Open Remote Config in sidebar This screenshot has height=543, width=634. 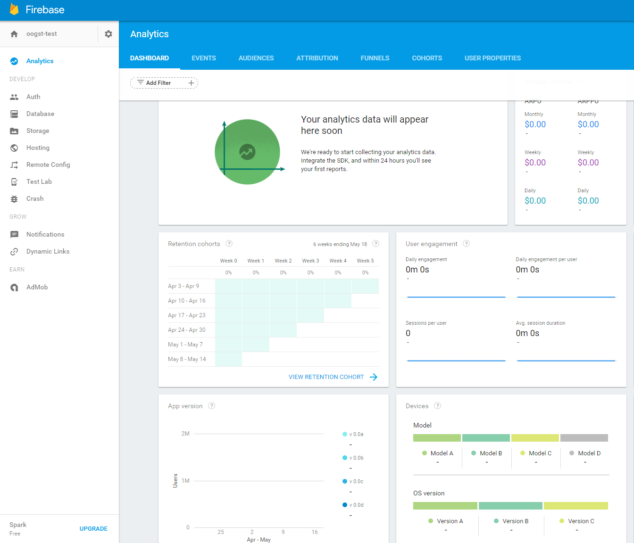[48, 165]
